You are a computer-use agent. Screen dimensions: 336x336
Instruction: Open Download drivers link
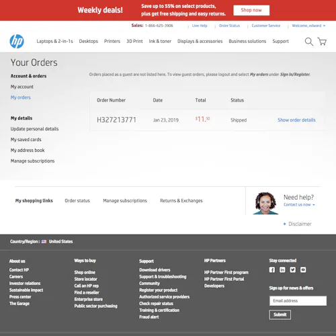[x=155, y=270]
